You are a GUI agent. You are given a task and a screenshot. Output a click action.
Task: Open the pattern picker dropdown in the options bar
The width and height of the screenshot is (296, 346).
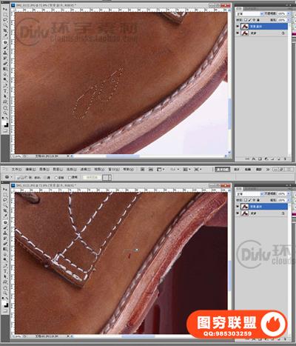coord(110,177)
